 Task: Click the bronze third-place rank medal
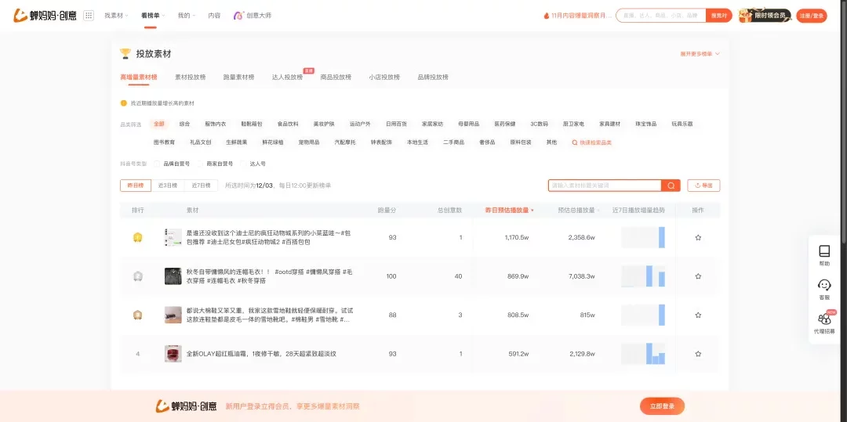[138, 315]
